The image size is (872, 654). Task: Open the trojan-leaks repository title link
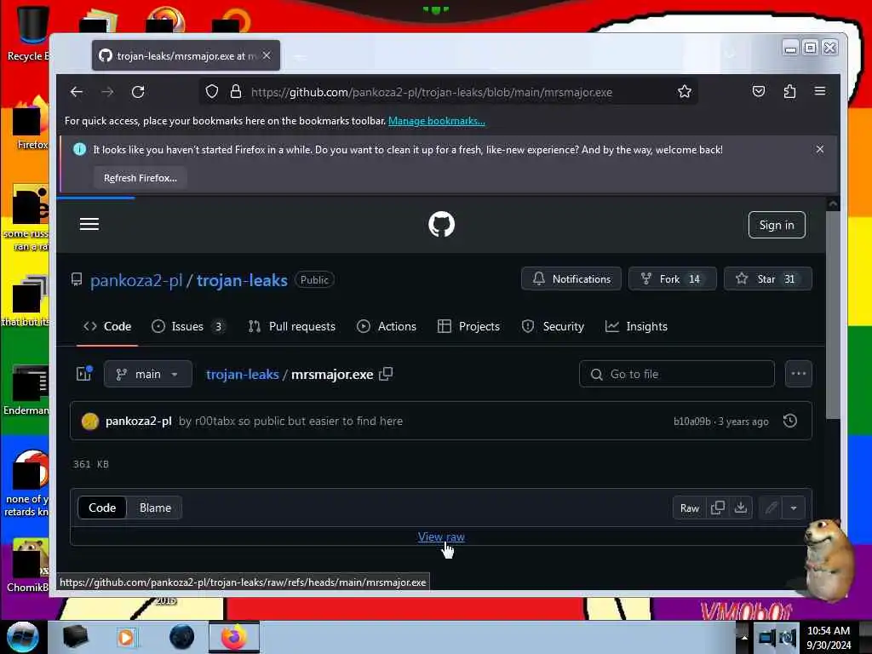coord(242,280)
